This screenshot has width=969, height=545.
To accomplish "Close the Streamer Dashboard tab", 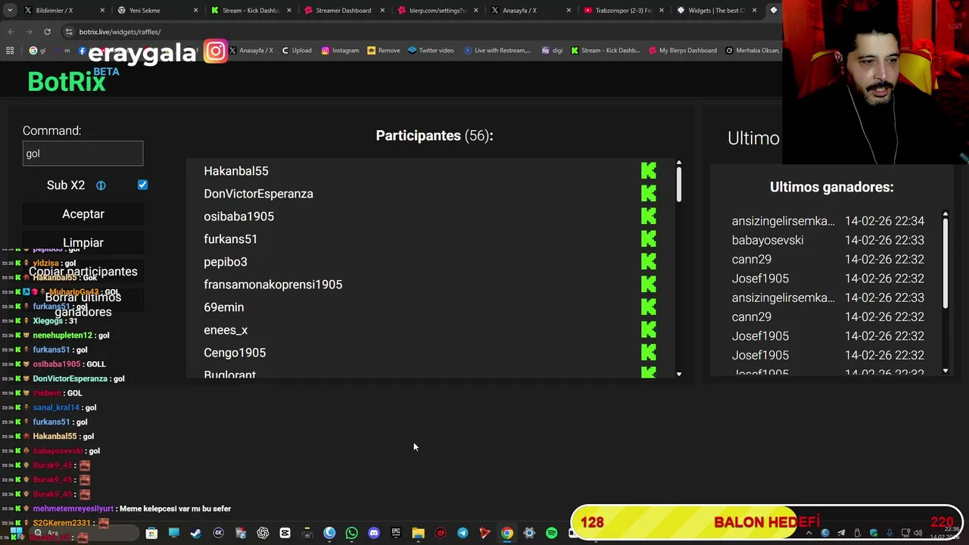I will click(382, 11).
